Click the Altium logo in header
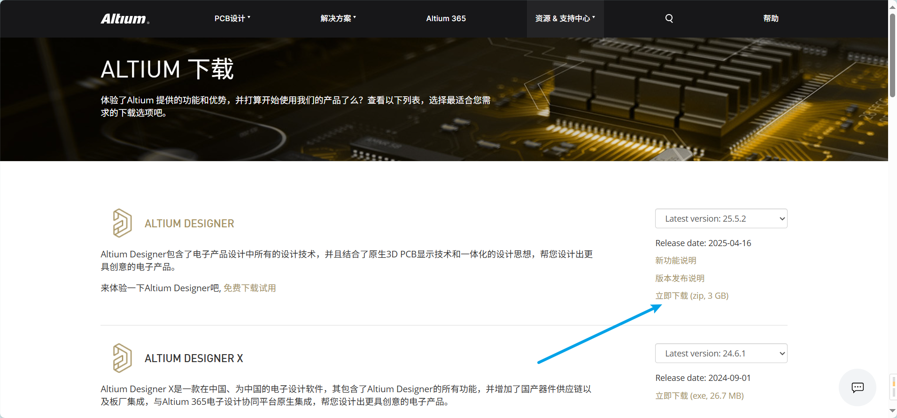Image resolution: width=897 pixels, height=418 pixels. click(x=125, y=19)
